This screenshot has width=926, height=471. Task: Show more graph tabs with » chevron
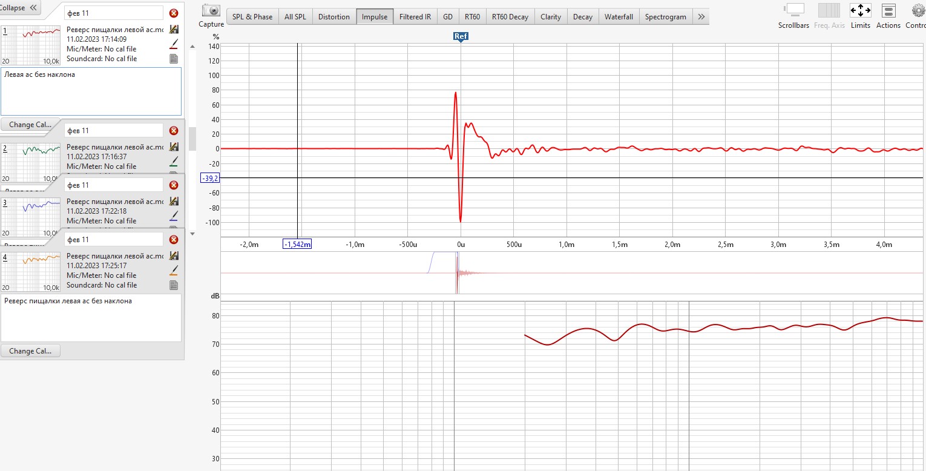click(x=701, y=17)
